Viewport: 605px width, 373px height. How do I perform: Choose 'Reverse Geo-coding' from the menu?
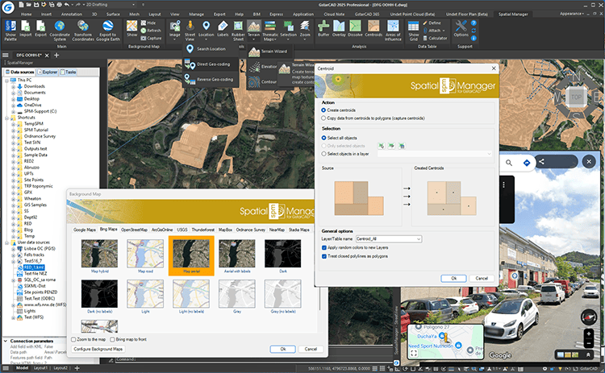click(214, 79)
